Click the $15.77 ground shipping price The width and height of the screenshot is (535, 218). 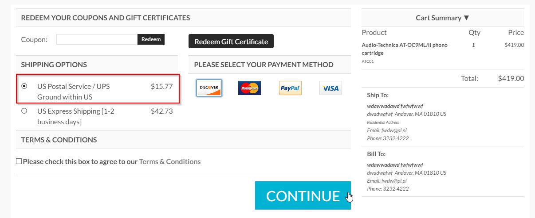point(161,86)
